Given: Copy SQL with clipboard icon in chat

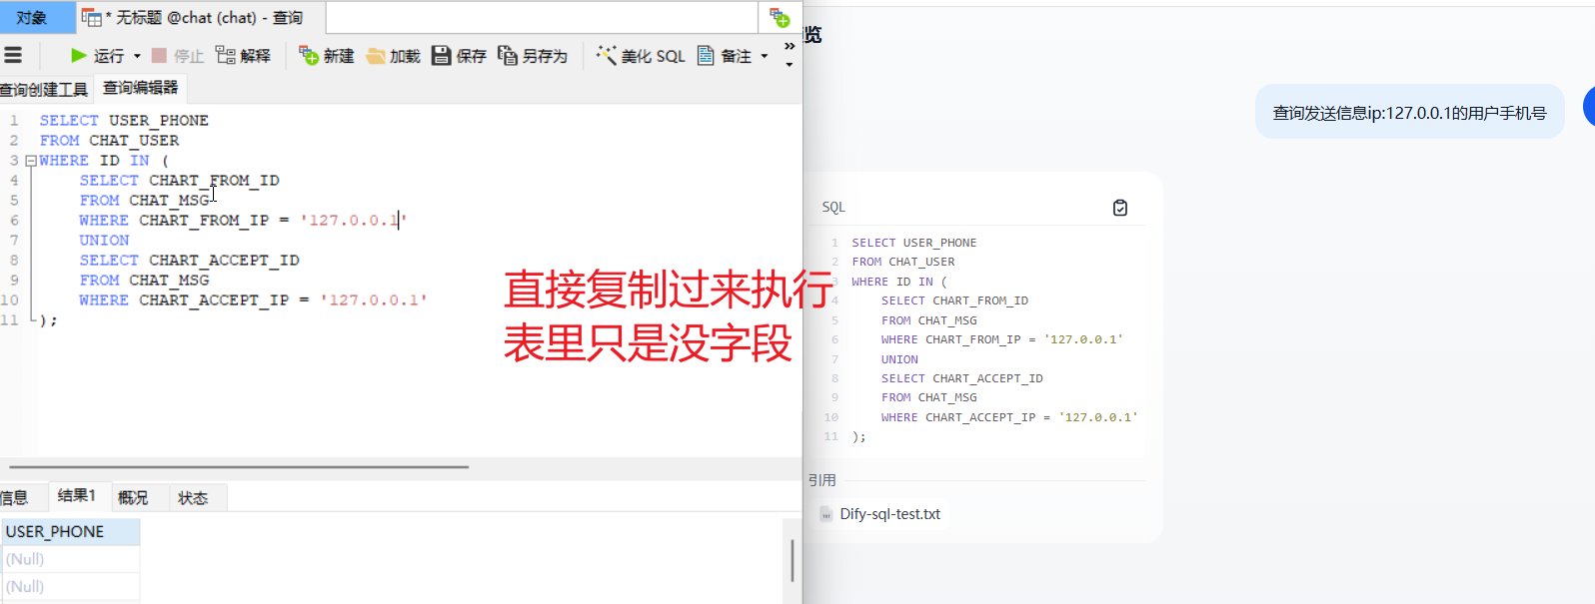Looking at the screenshot, I should pyautogui.click(x=1120, y=208).
